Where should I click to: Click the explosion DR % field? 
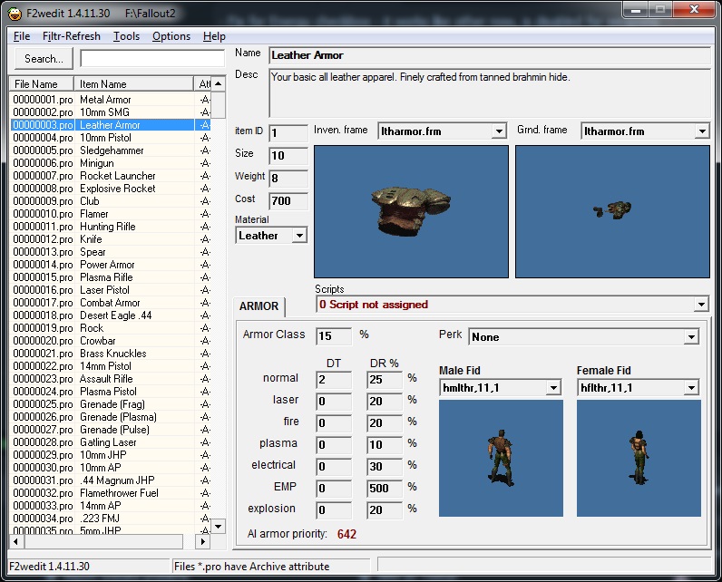(x=385, y=509)
